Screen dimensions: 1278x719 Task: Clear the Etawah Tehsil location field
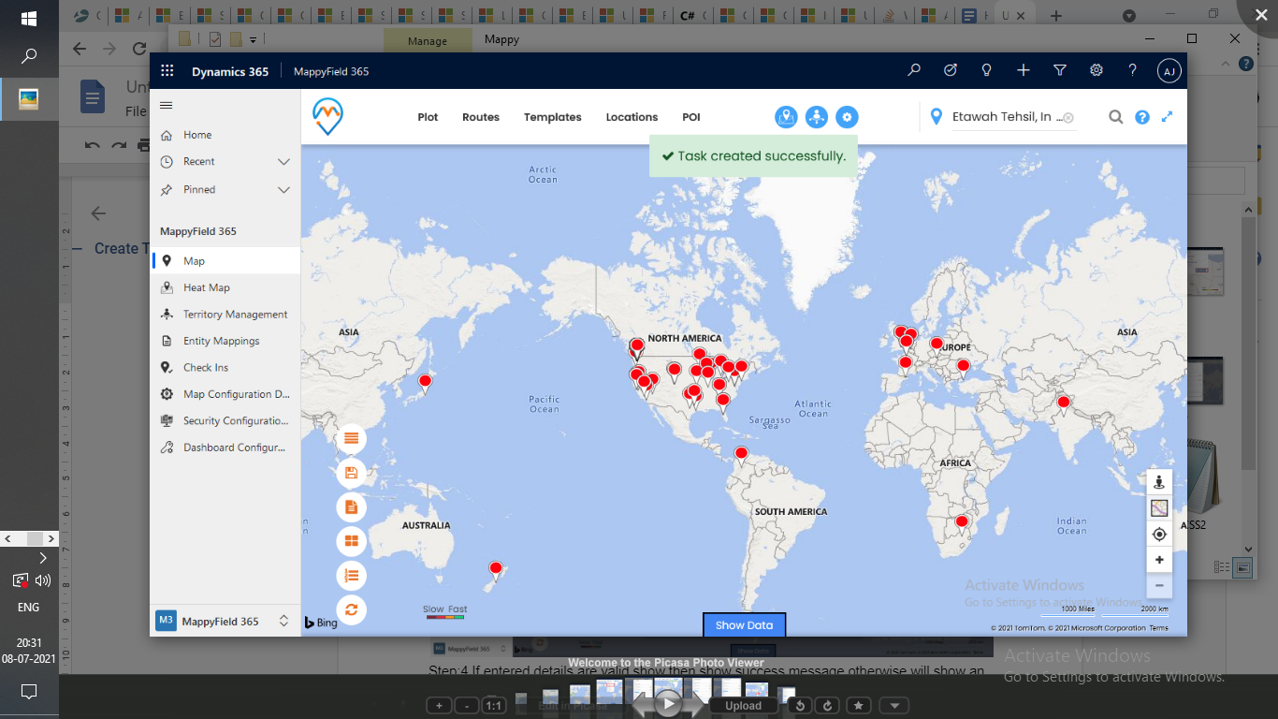click(x=1068, y=118)
